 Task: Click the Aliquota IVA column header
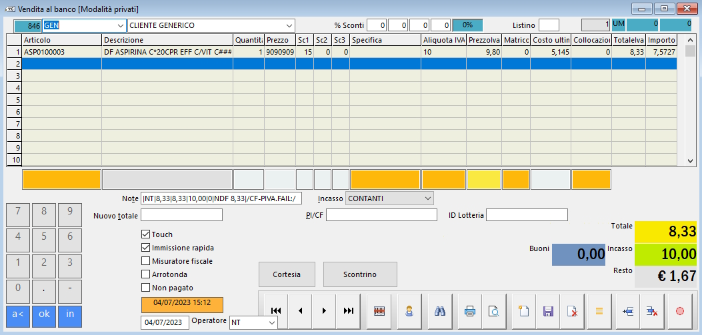pyautogui.click(x=444, y=40)
